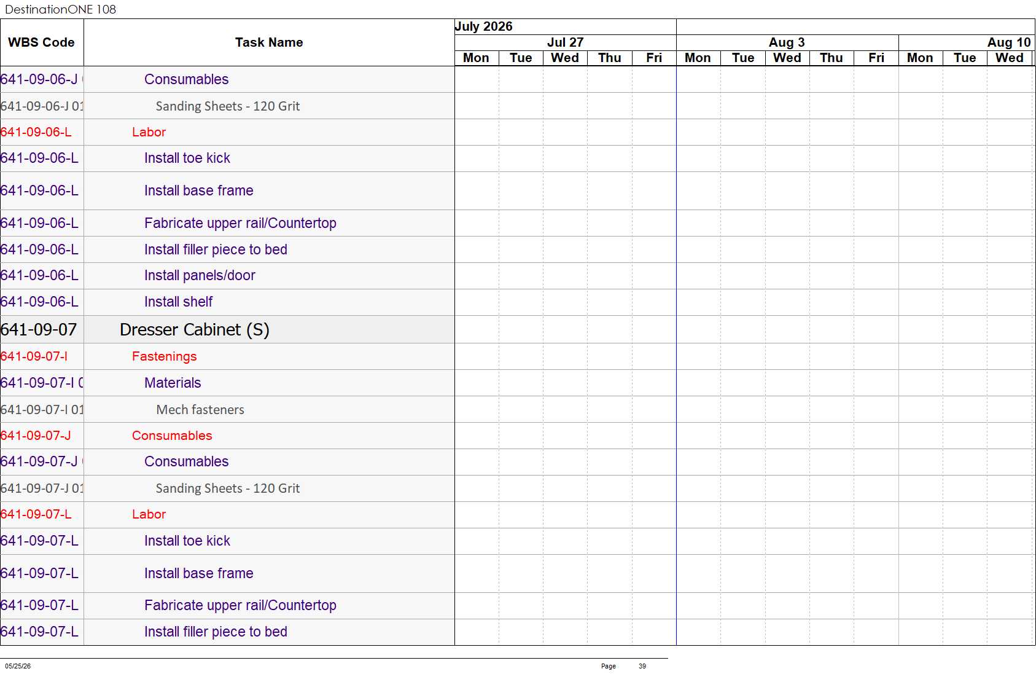Image resolution: width=1036 pixels, height=674 pixels.
Task: Select the purple Consumables task under 641-09-07-J
Action: pos(186,461)
